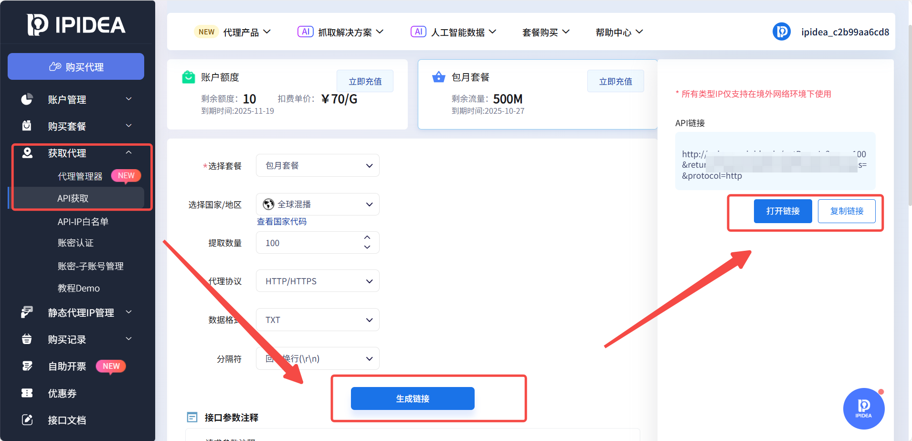Click the 生成链接 button
This screenshot has width=912, height=441.
click(413, 398)
